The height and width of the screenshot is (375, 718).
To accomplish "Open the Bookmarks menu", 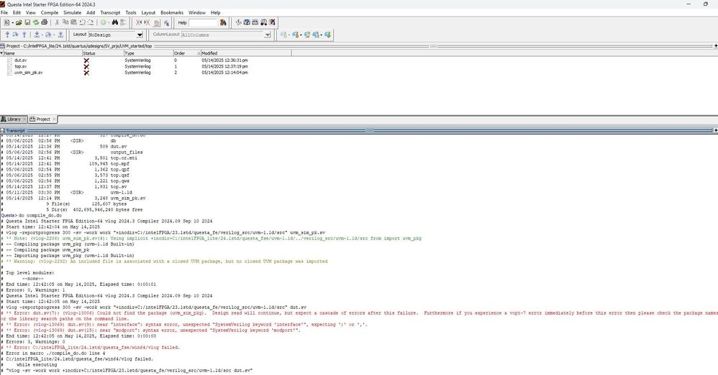I will (x=172, y=13).
